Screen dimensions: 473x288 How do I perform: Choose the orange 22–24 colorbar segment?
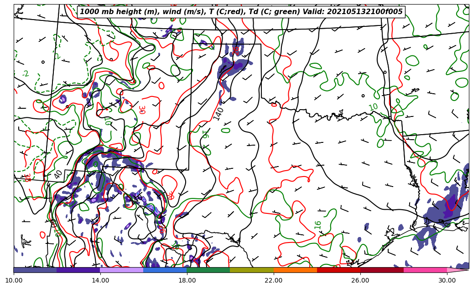(x=295, y=270)
